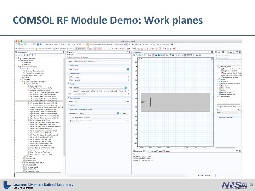Click the Undo icon in main toolbar
The width and height of the screenshot is (255, 191).
click(x=28, y=44)
